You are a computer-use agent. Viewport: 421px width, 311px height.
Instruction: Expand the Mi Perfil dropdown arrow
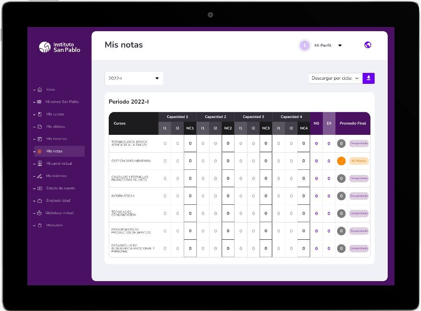340,46
